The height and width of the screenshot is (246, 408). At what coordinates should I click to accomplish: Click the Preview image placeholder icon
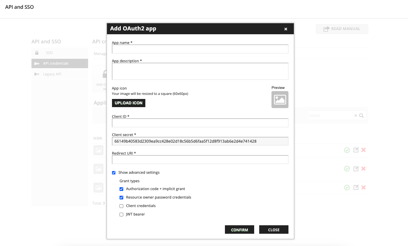coord(280,99)
